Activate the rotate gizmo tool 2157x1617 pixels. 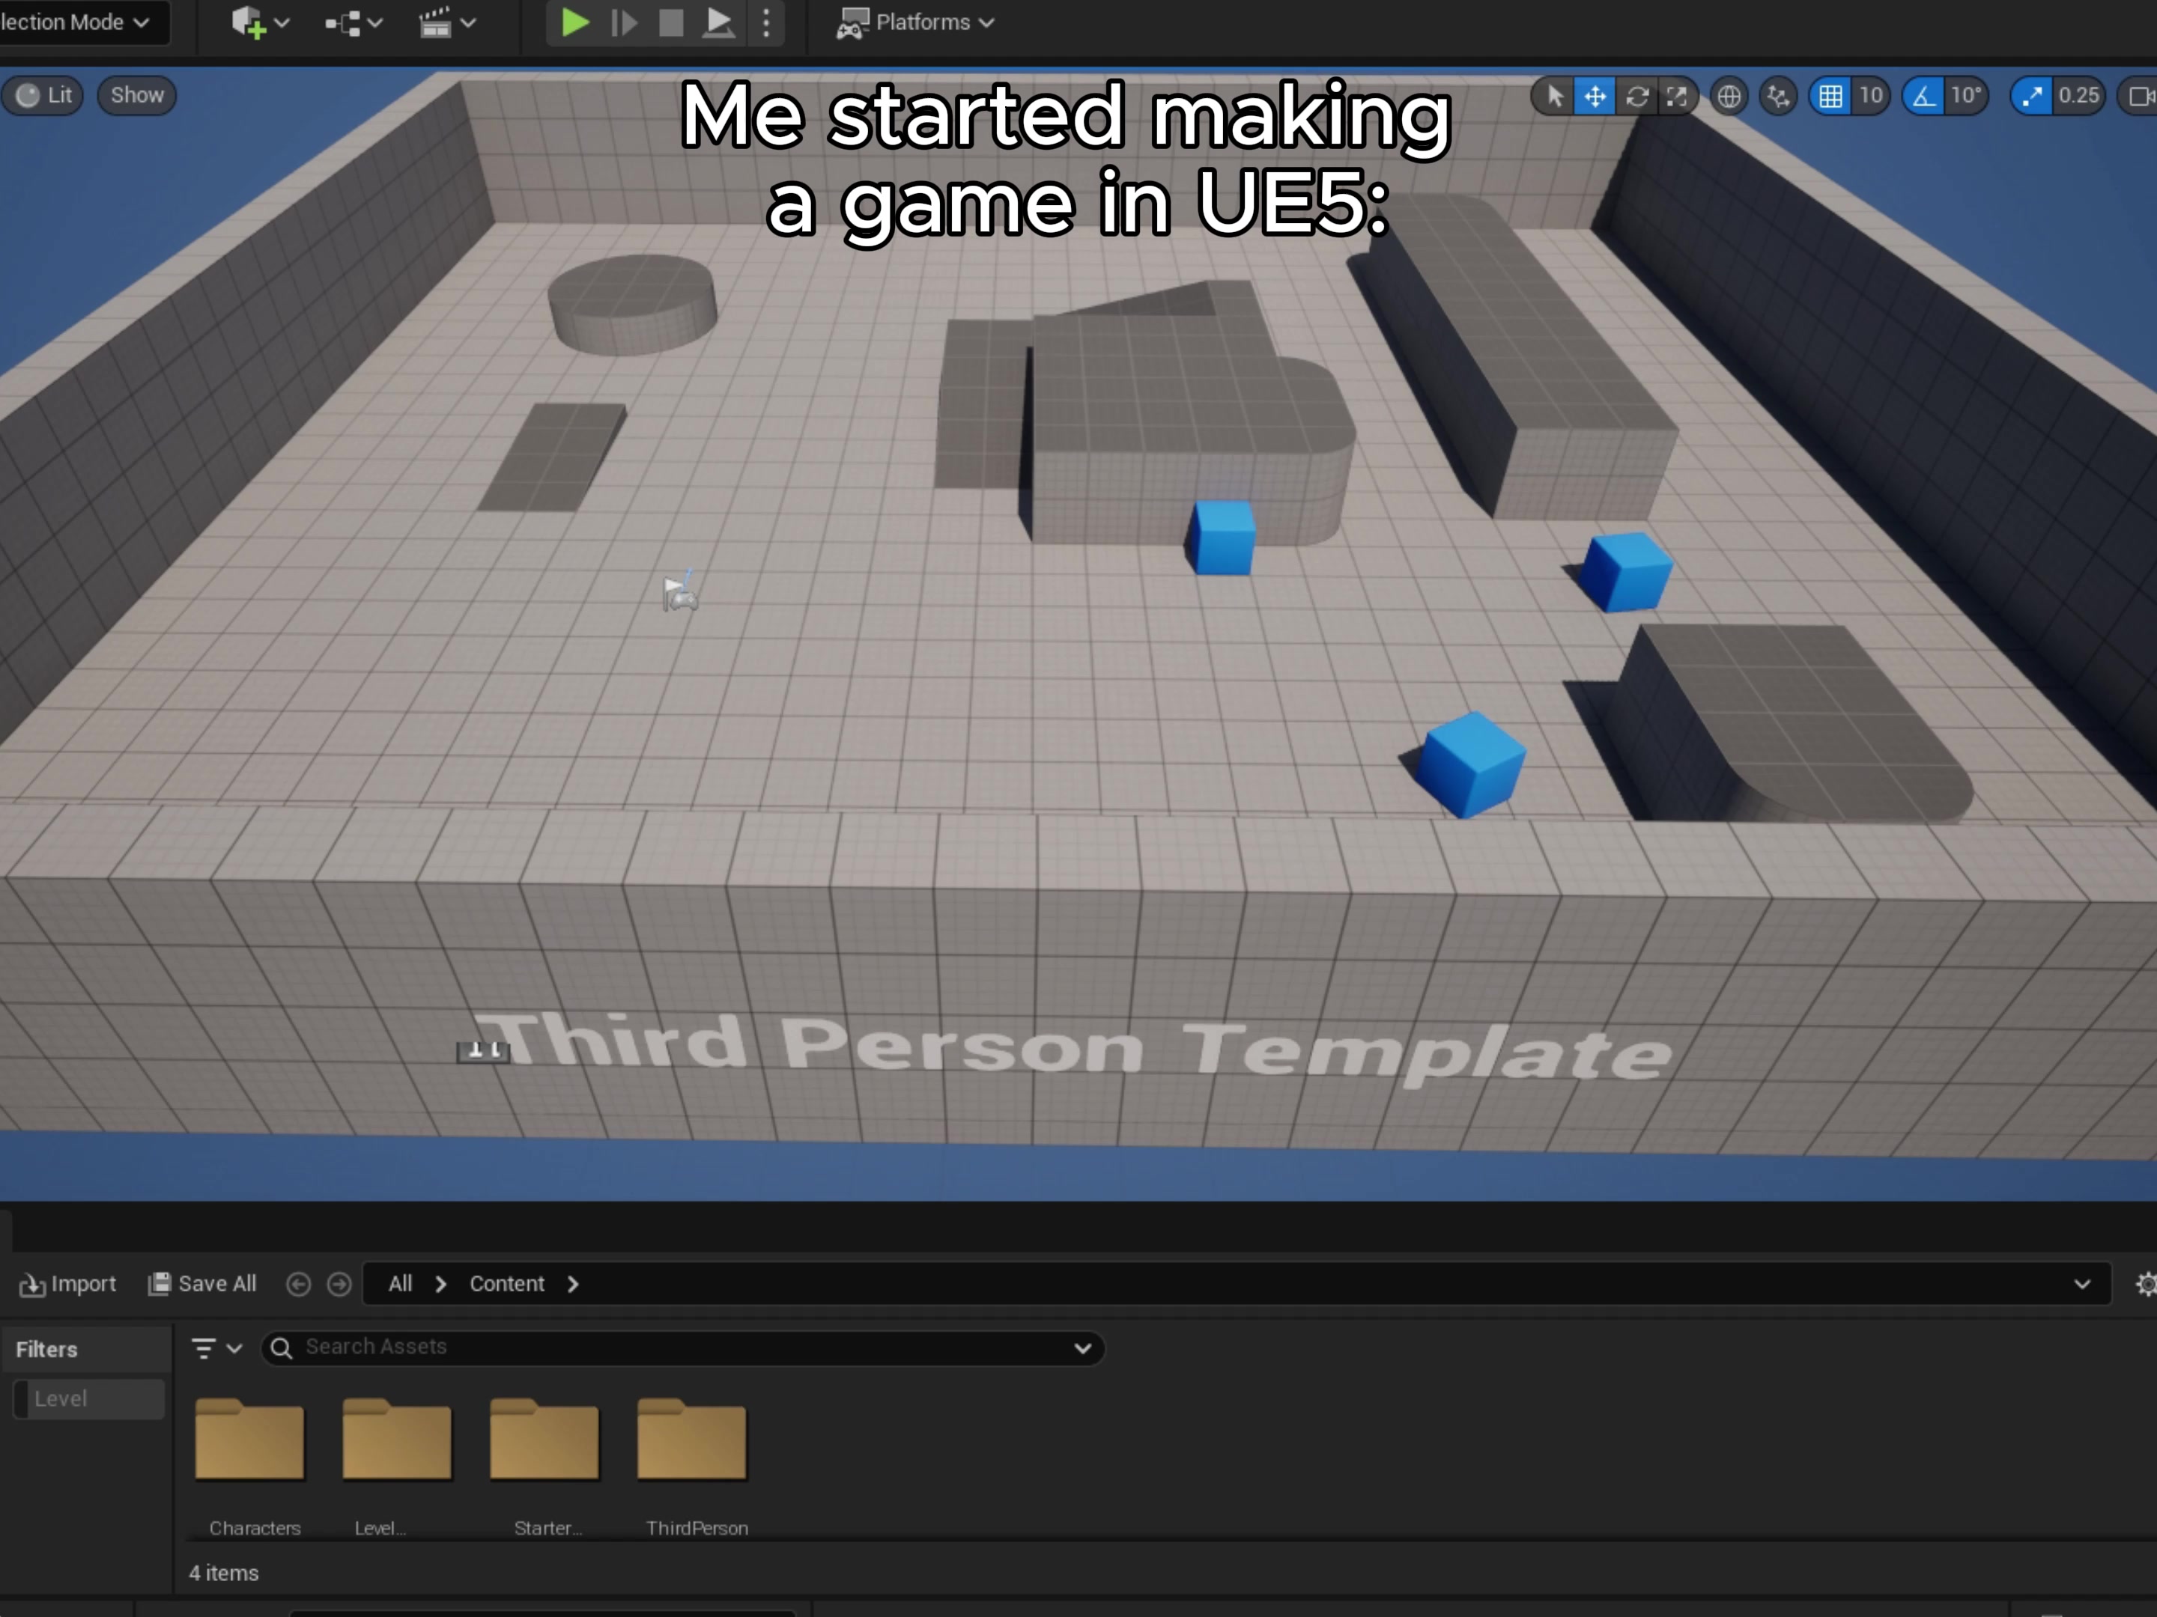(1637, 97)
